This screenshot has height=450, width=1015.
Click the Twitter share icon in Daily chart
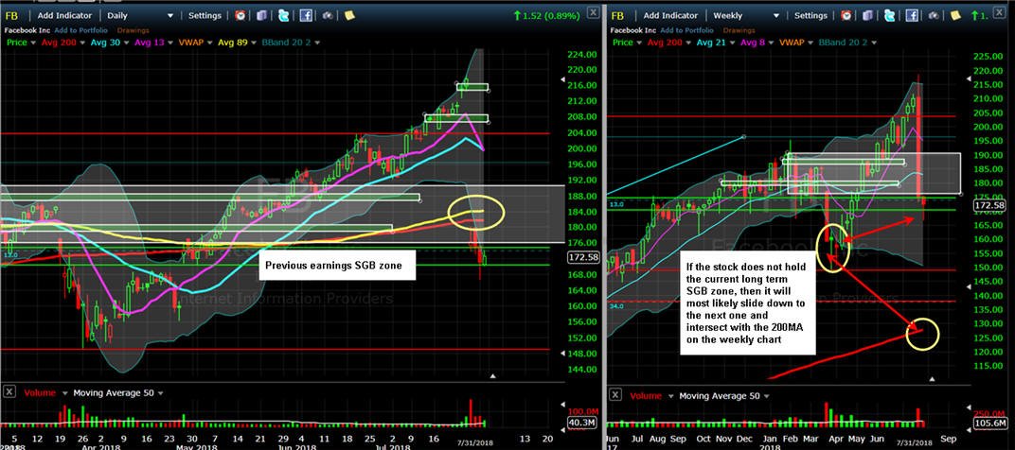283,15
